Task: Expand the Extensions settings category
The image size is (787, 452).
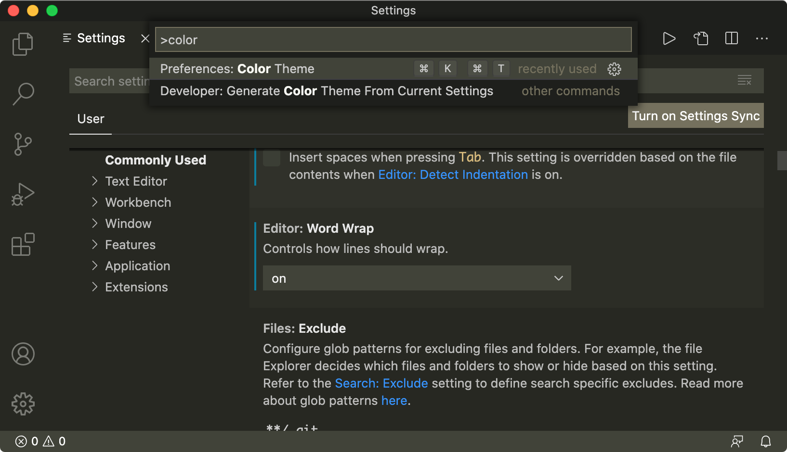Action: point(136,287)
